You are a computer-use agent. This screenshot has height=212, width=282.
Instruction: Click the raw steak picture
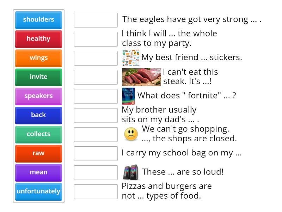[x=141, y=77]
